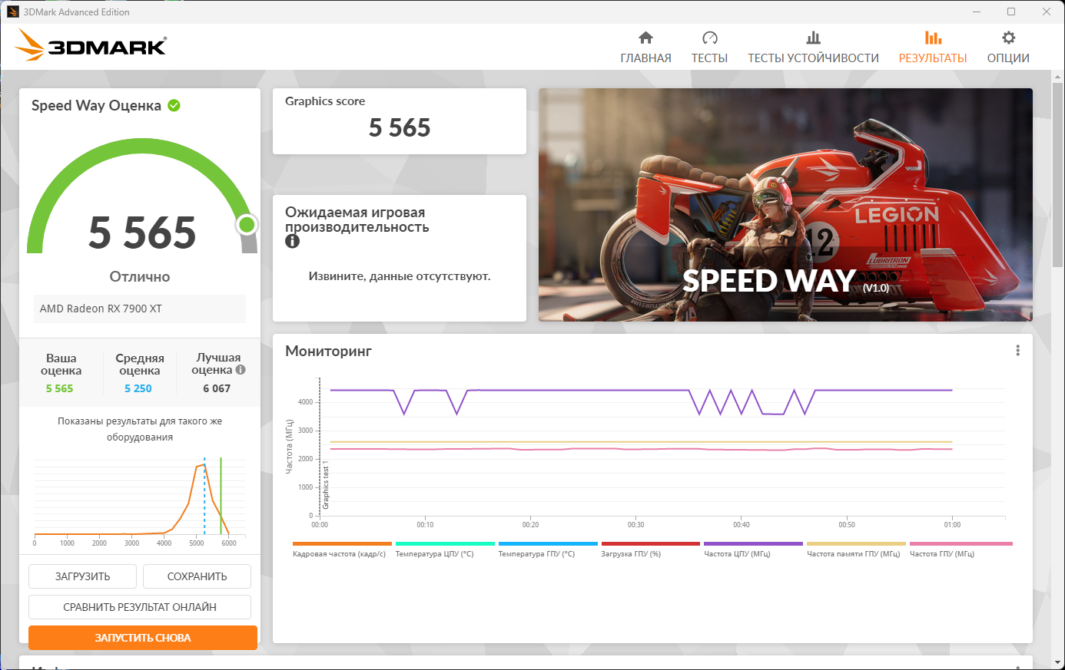The height and width of the screenshot is (670, 1065).
Task: Toggle Температура ГПУ (°C) blue legend
Action: (x=548, y=549)
